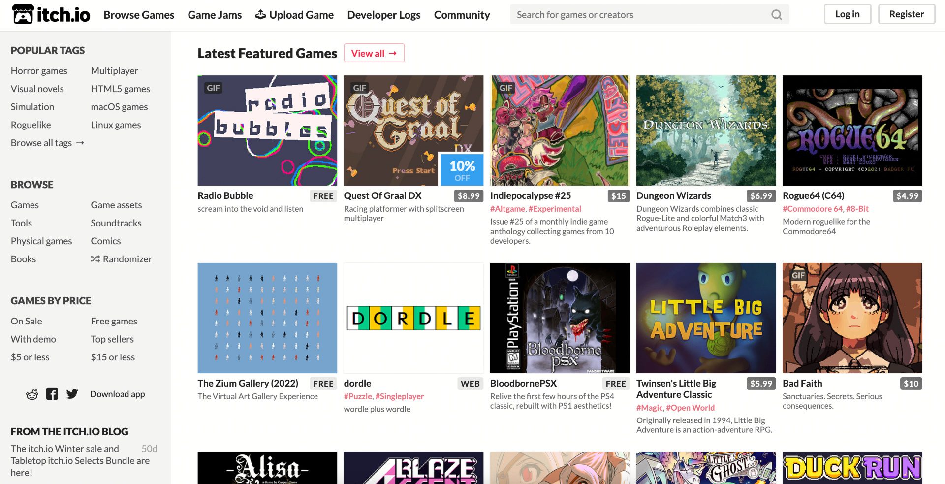945x484 pixels.
Task: Open The Zium Gallery thumbnail
Action: click(x=267, y=318)
